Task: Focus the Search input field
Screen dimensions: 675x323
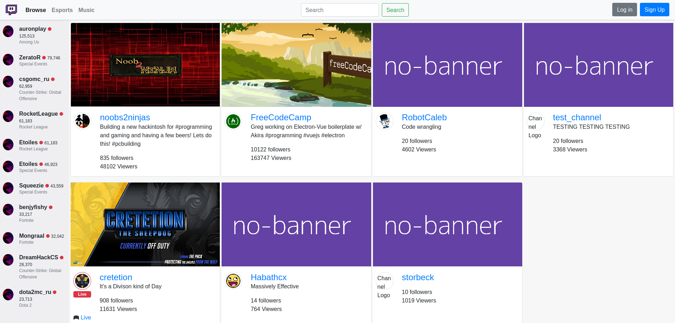Action: (340, 10)
